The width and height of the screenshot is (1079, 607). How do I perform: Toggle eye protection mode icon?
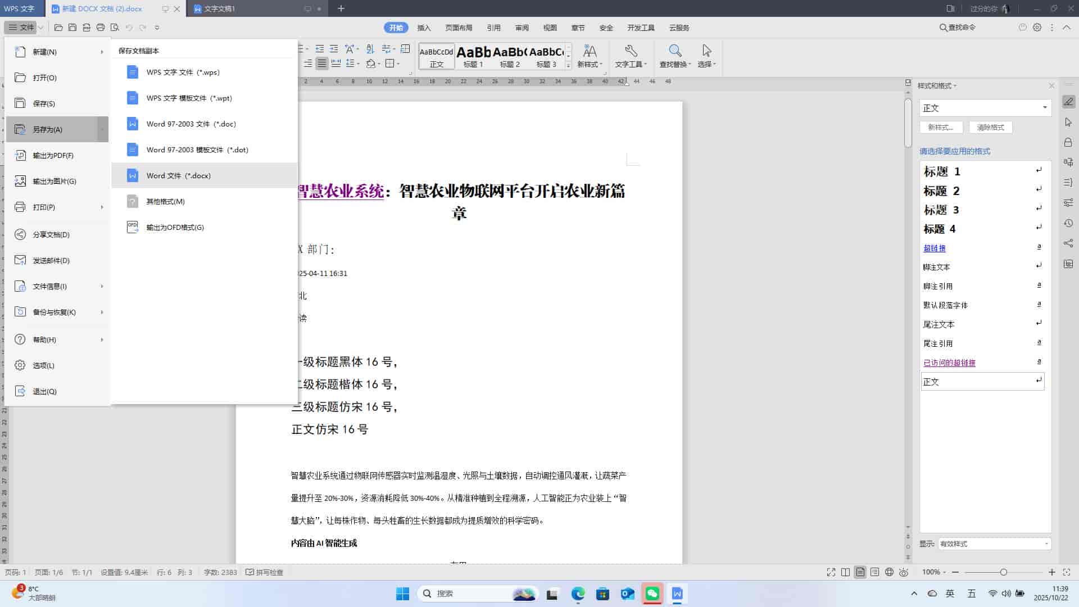tap(904, 572)
